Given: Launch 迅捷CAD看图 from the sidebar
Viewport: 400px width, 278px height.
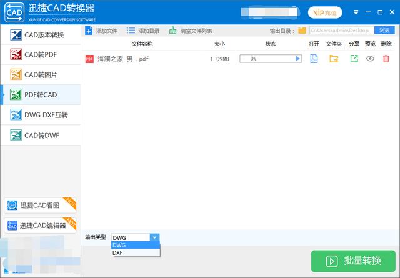Looking at the screenshot, I should [40, 206].
